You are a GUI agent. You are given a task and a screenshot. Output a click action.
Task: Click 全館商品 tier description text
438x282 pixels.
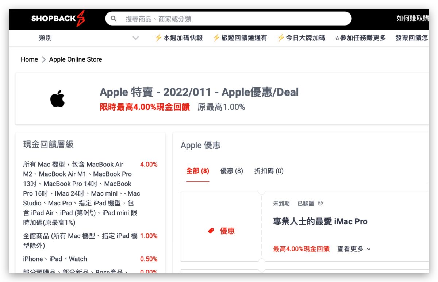point(80,241)
